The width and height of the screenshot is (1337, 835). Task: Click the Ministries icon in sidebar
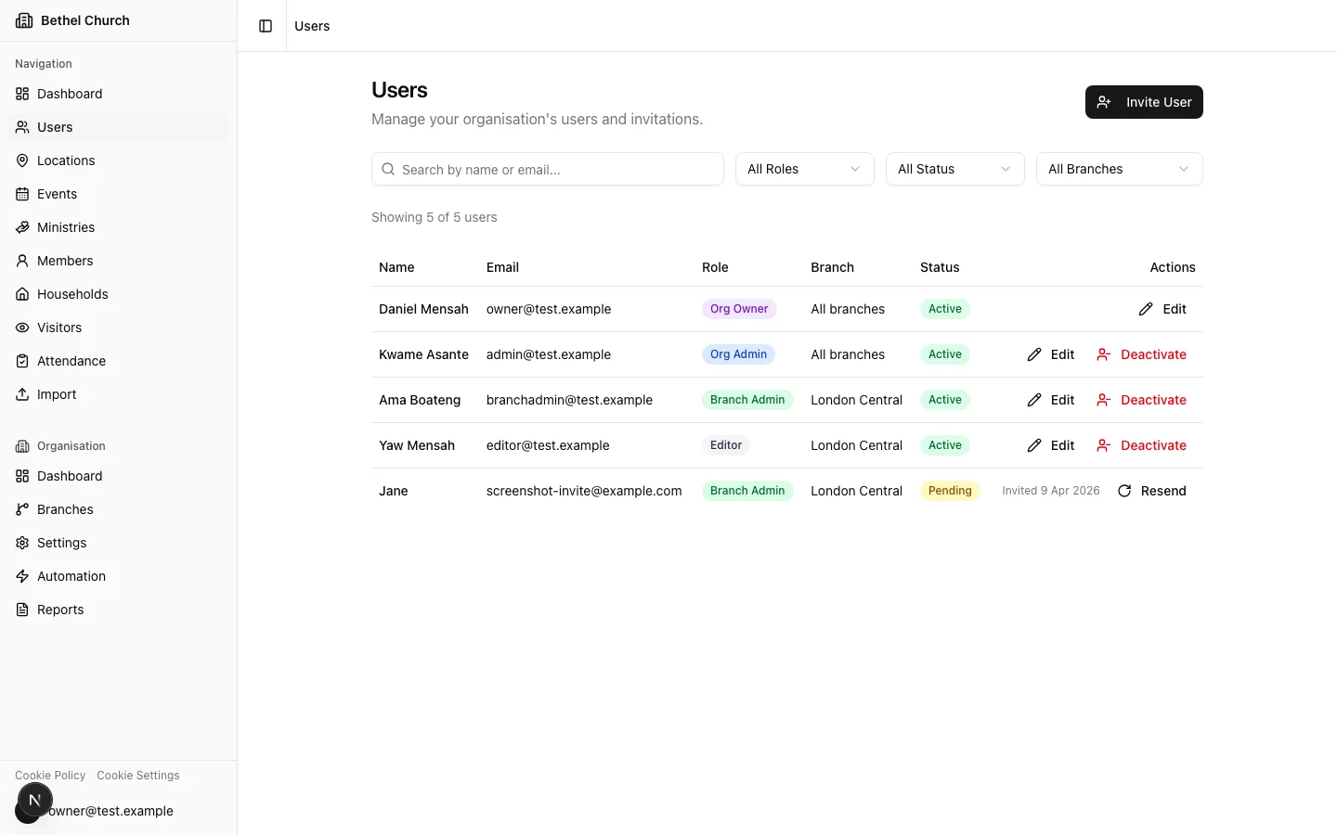pos(22,227)
